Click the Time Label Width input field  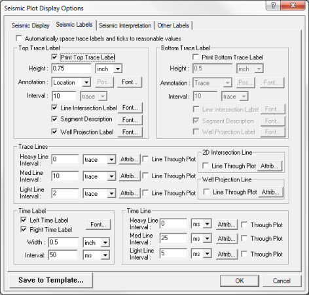tap(64, 242)
